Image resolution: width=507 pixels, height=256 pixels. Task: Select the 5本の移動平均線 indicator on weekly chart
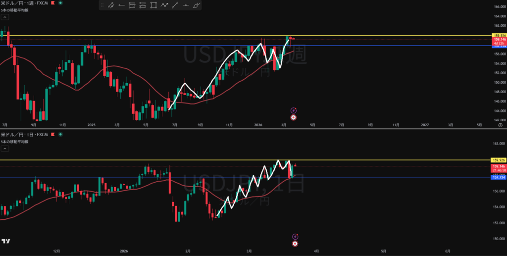[14, 10]
